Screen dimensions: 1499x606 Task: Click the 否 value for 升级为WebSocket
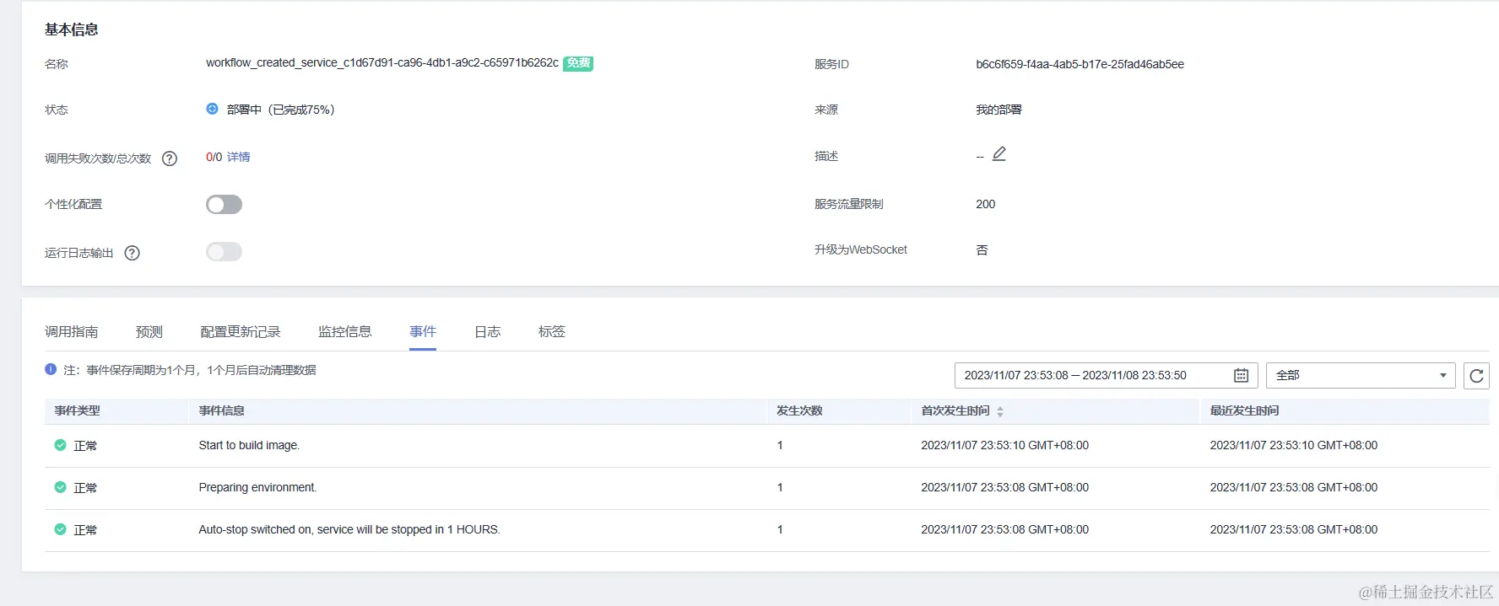(x=982, y=250)
